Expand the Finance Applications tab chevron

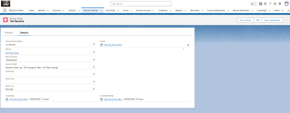(228, 10)
